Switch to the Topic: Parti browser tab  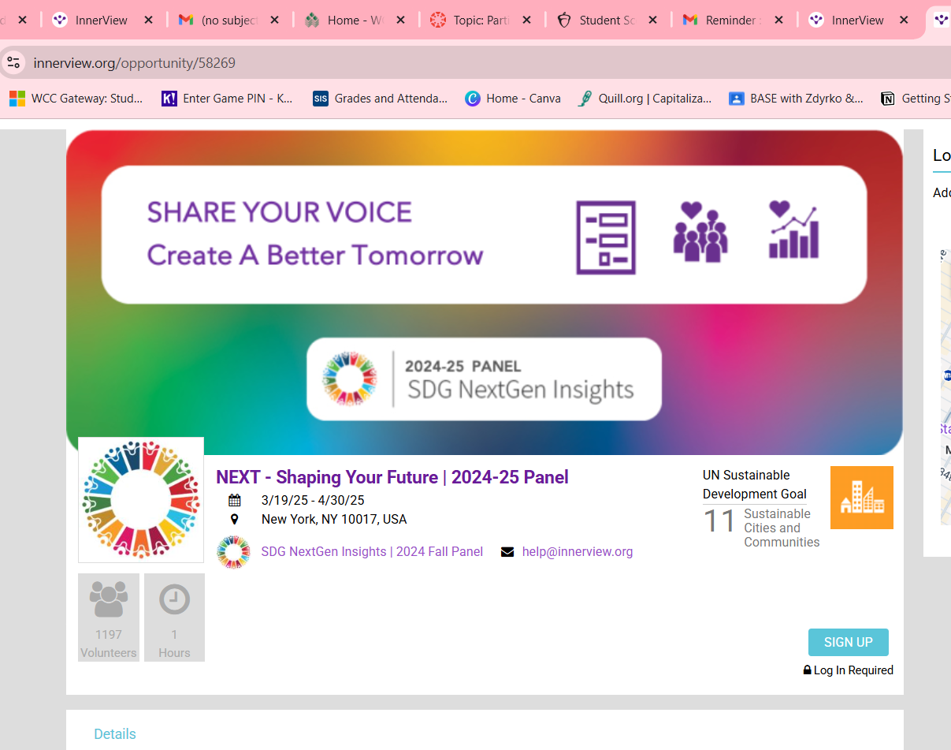(x=481, y=21)
